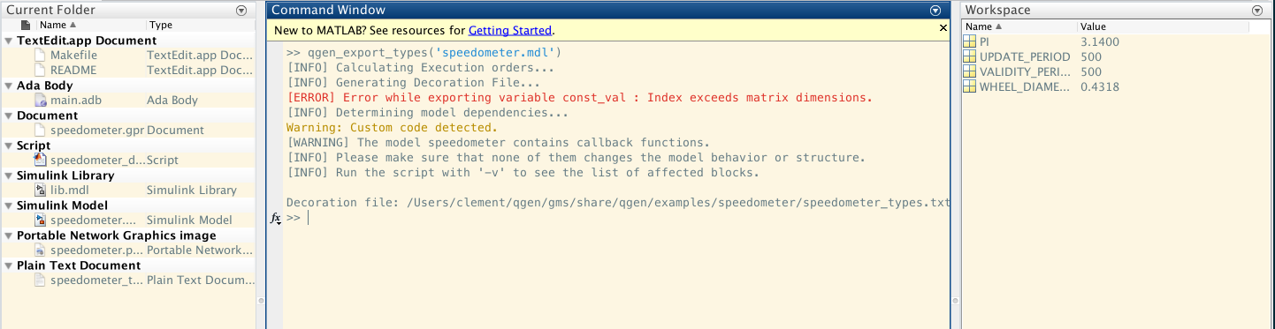The image size is (1275, 329).
Task: Click the speedometer Simulink Model file icon
Action: pyautogui.click(x=41, y=220)
